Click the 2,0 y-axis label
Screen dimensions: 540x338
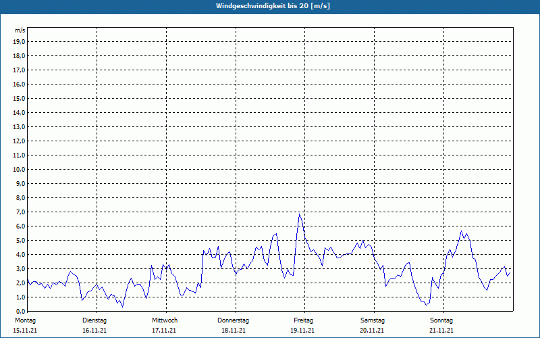[x=21, y=283]
